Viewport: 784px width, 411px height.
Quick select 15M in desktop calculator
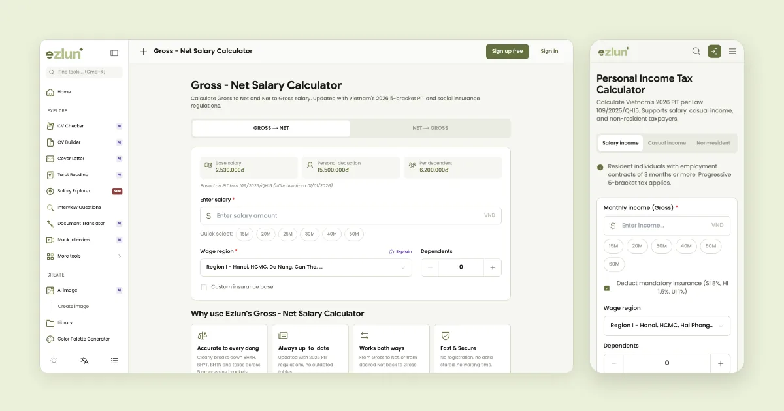244,234
